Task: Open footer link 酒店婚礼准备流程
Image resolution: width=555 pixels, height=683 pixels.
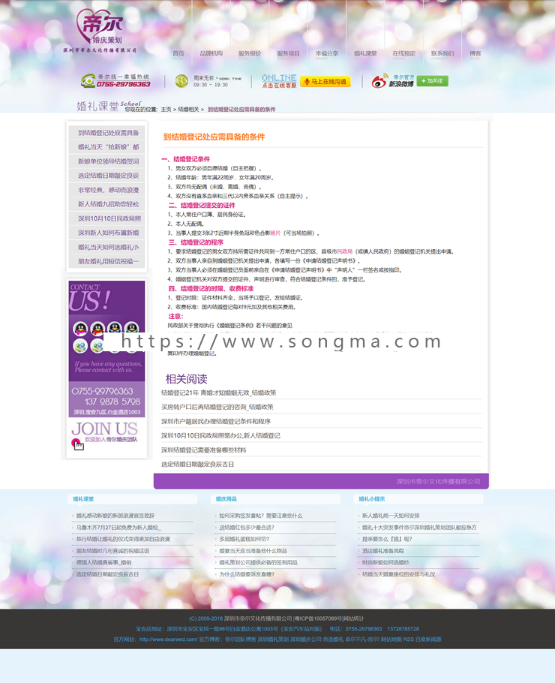Action: pos(383,551)
